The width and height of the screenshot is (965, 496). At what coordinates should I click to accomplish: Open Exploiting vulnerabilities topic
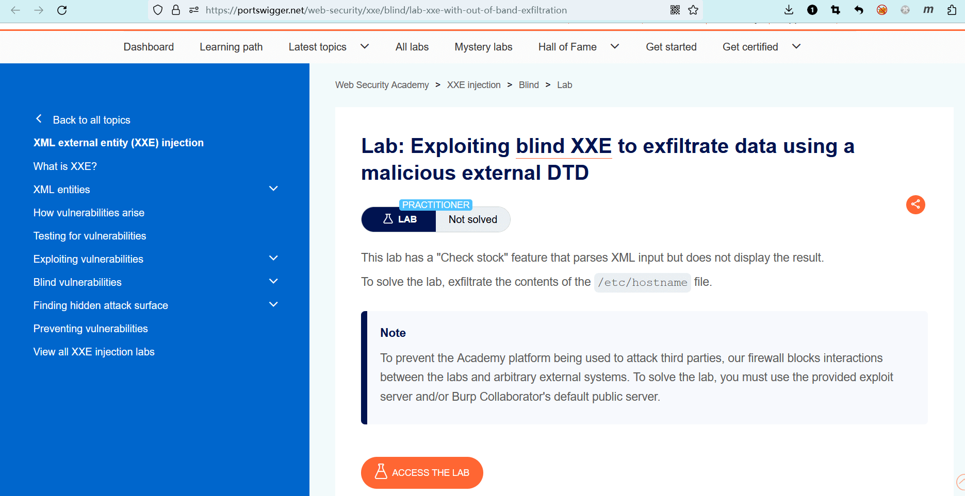(88, 259)
